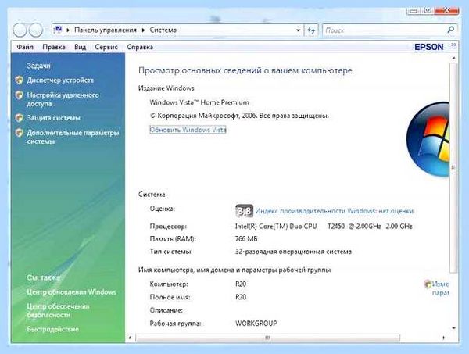Open Защита системы link

pos(53,118)
